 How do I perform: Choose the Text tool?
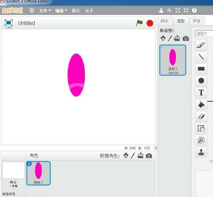[201, 92]
